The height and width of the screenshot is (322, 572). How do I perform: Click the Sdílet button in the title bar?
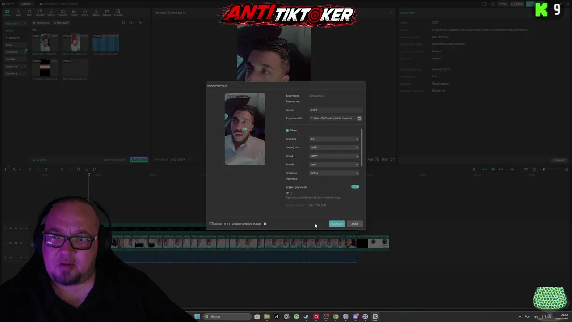(x=518, y=4)
